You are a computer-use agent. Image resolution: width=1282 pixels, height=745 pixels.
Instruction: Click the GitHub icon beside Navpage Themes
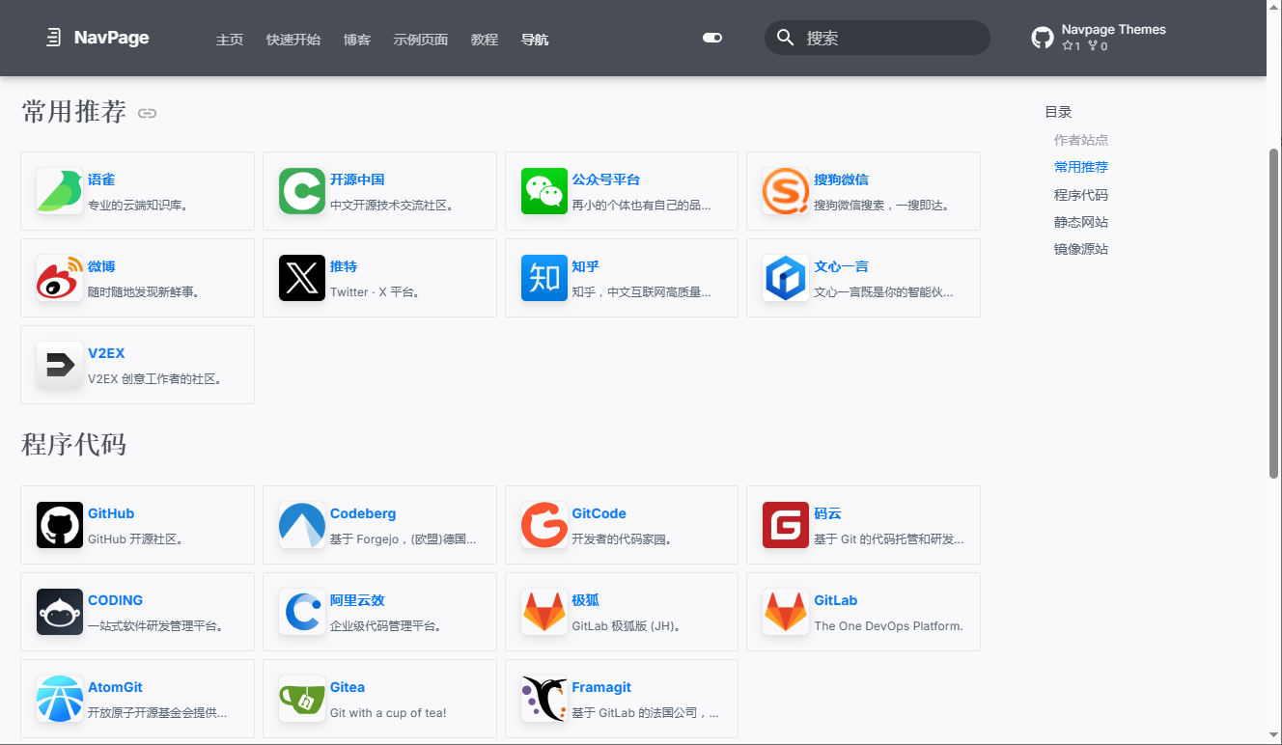tap(1043, 38)
